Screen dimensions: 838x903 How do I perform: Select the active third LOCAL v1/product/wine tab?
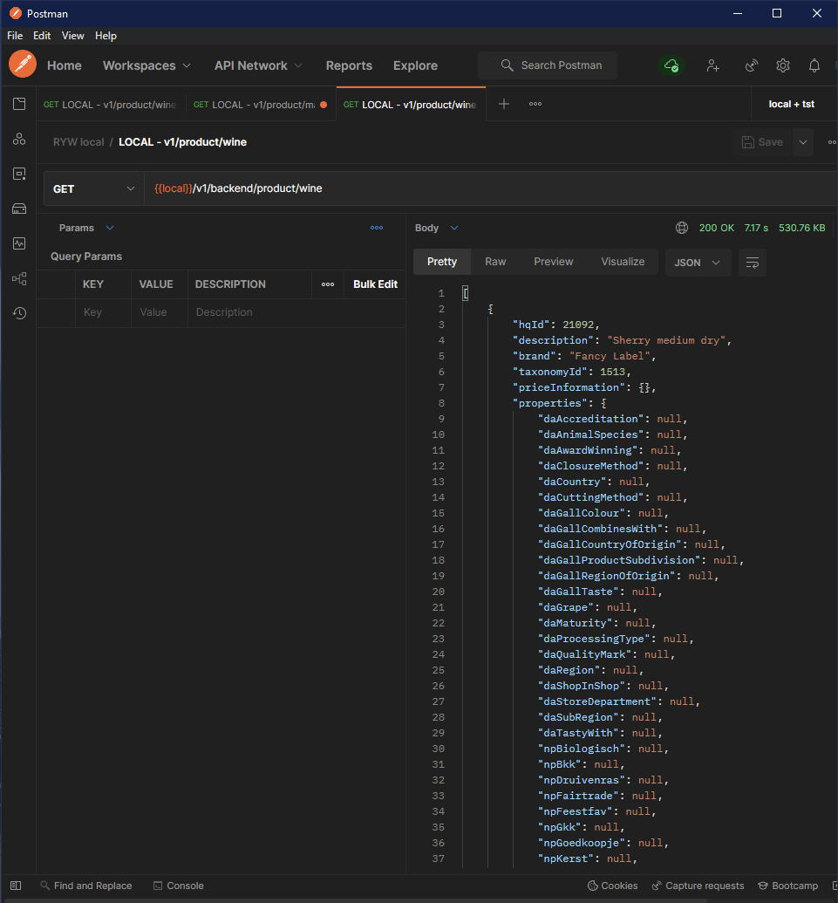411,105
